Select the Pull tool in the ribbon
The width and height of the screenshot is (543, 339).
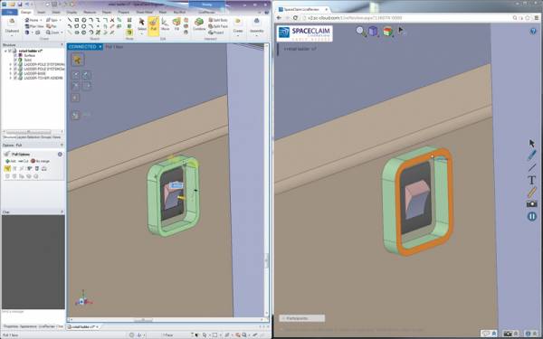point(154,25)
